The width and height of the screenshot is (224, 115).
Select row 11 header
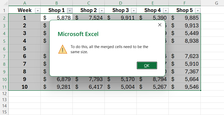[x=4, y=87]
